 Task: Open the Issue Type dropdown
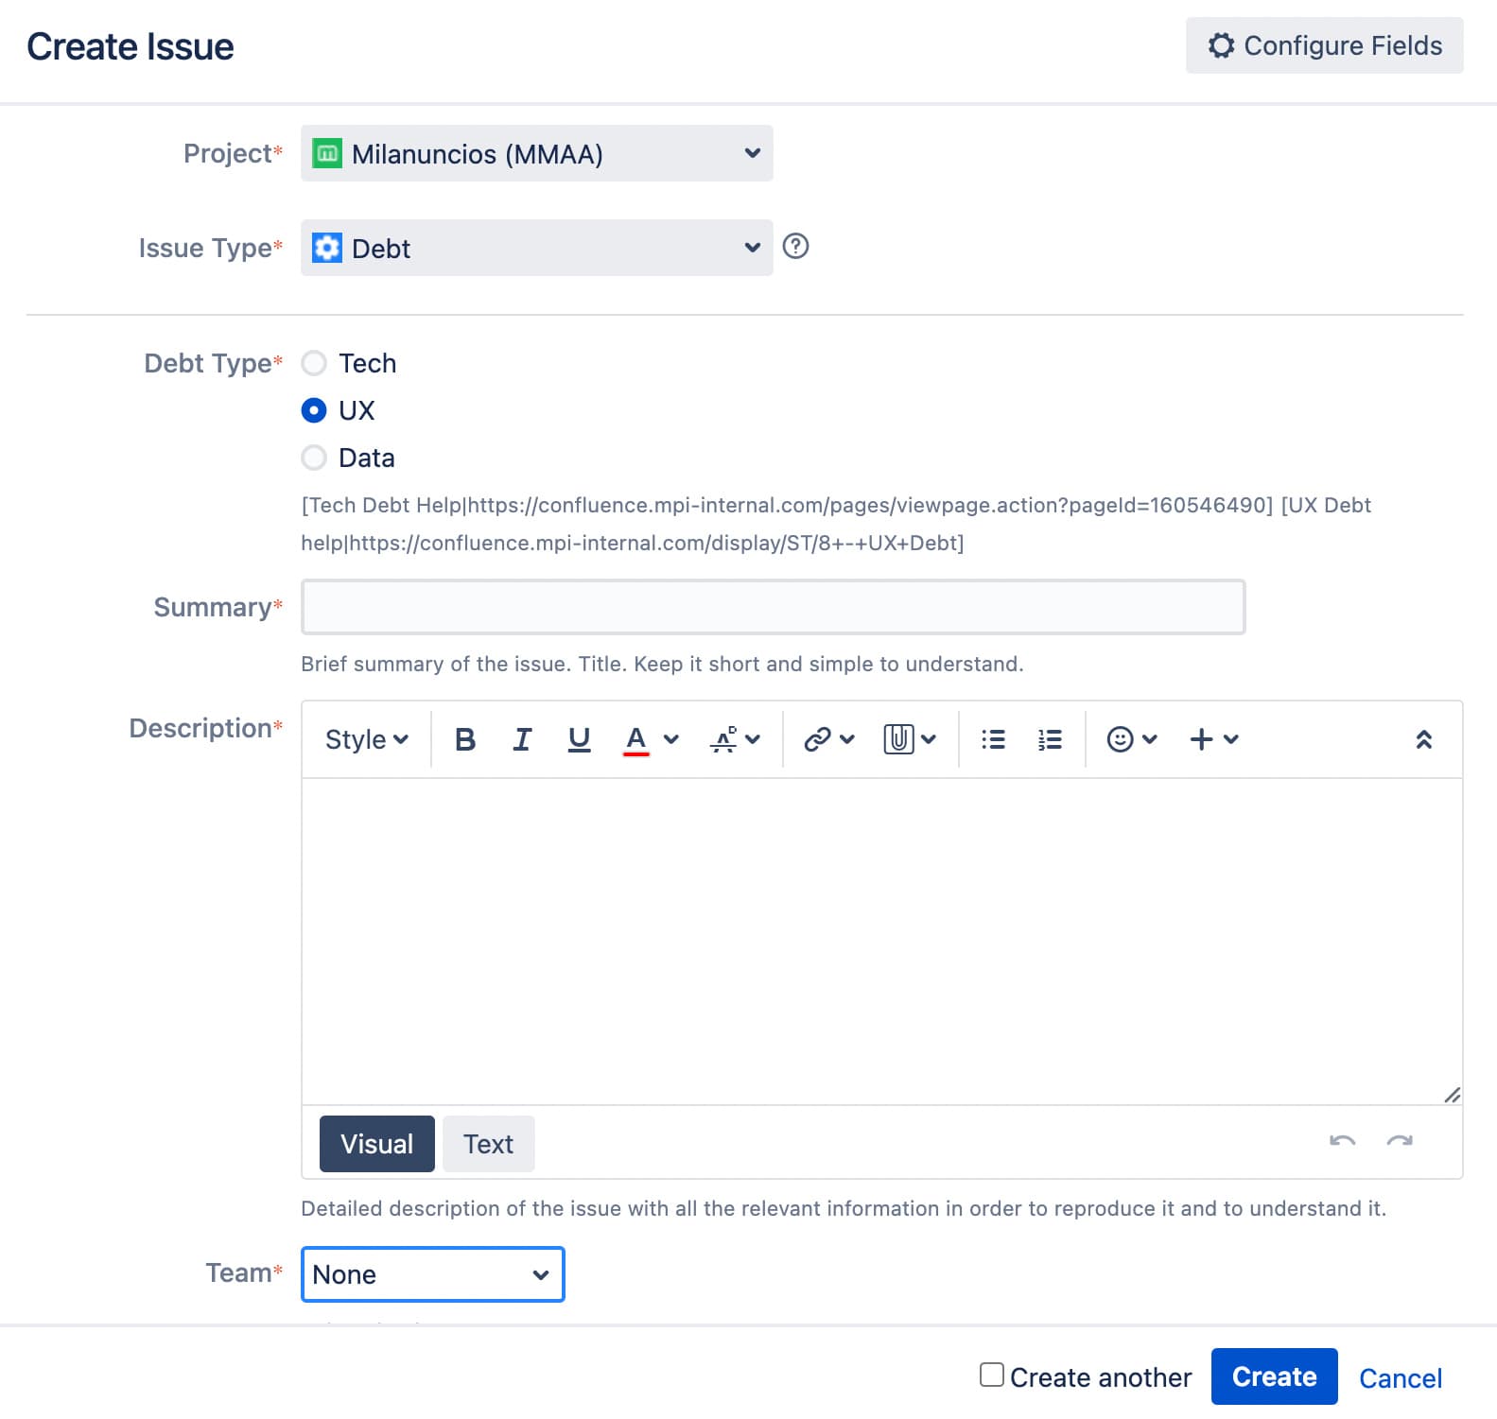[x=536, y=248]
